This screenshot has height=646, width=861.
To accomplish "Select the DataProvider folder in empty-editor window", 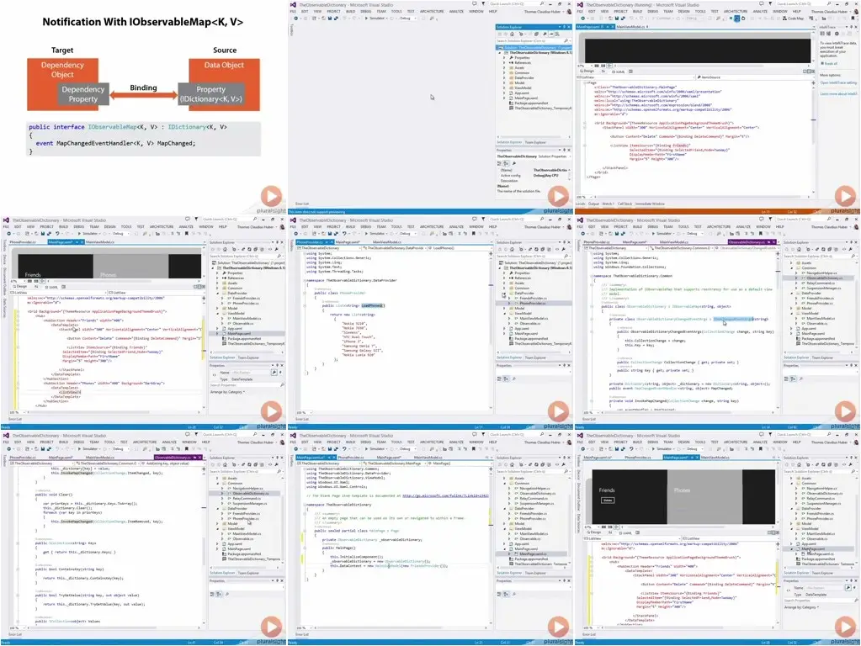I will click(524, 78).
